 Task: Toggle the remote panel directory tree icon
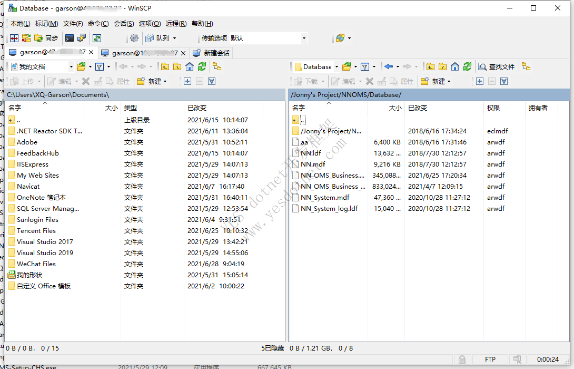point(526,67)
